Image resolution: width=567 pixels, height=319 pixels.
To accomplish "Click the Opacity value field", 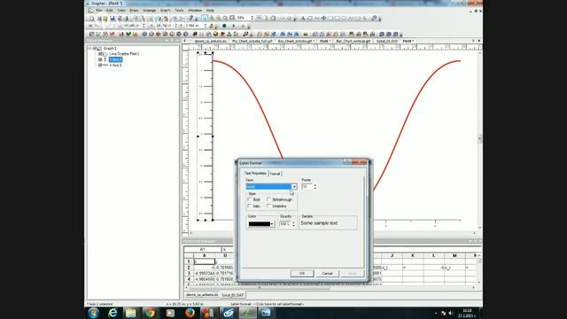I will point(285,224).
